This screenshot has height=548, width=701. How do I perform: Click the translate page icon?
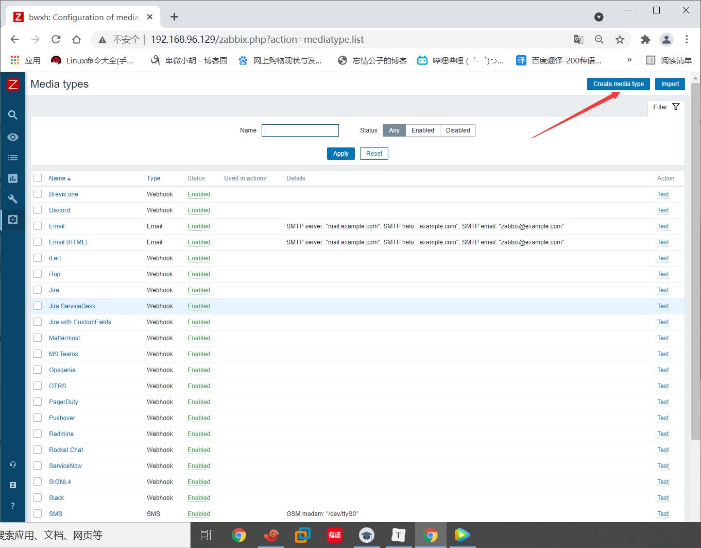(x=578, y=39)
